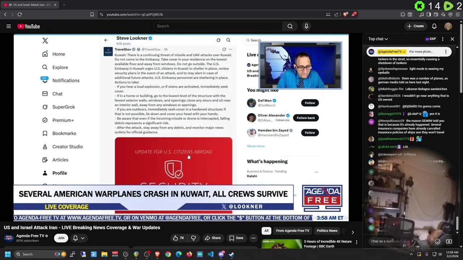Like the video with thumbs-up 7K

tap(178, 238)
